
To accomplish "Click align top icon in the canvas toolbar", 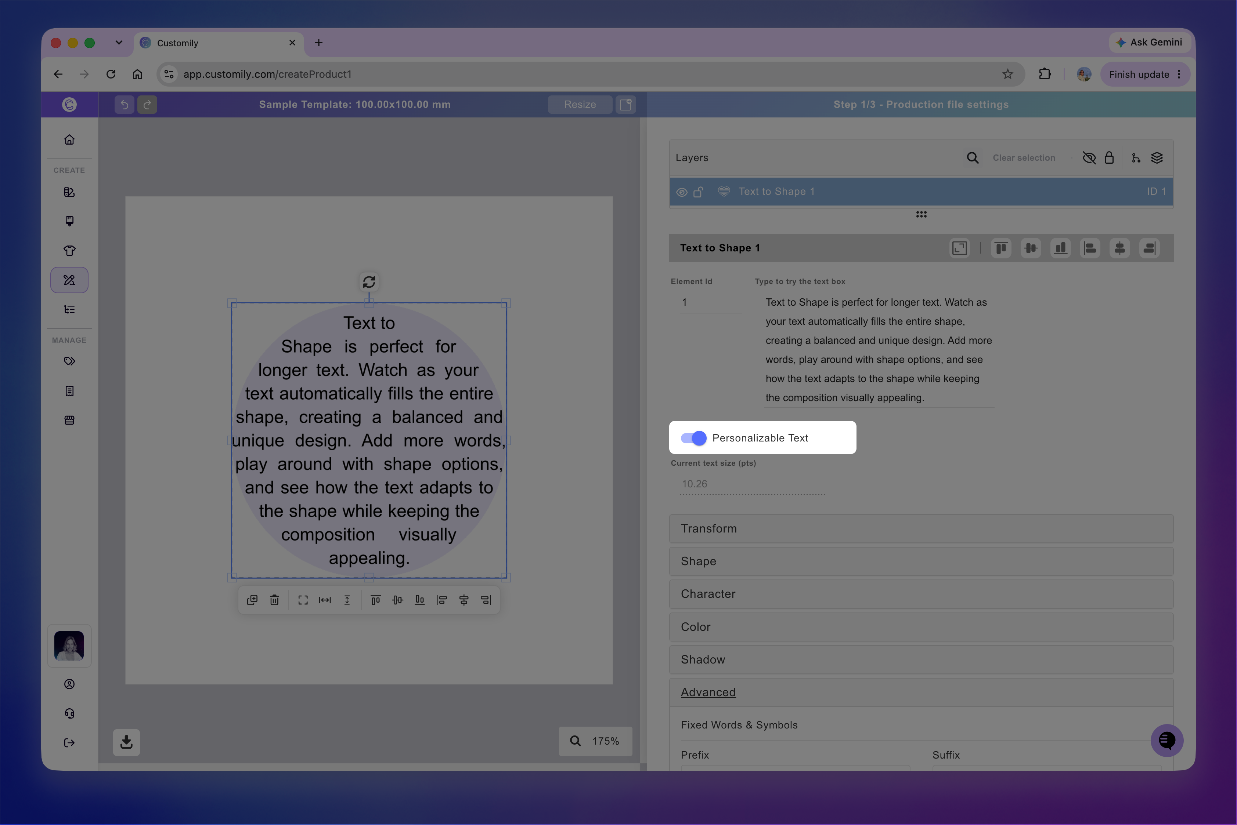I will [375, 600].
